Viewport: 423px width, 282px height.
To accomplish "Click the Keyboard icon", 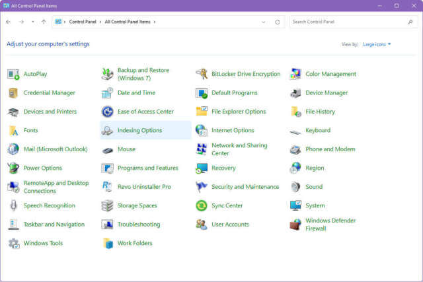I will [295, 132].
